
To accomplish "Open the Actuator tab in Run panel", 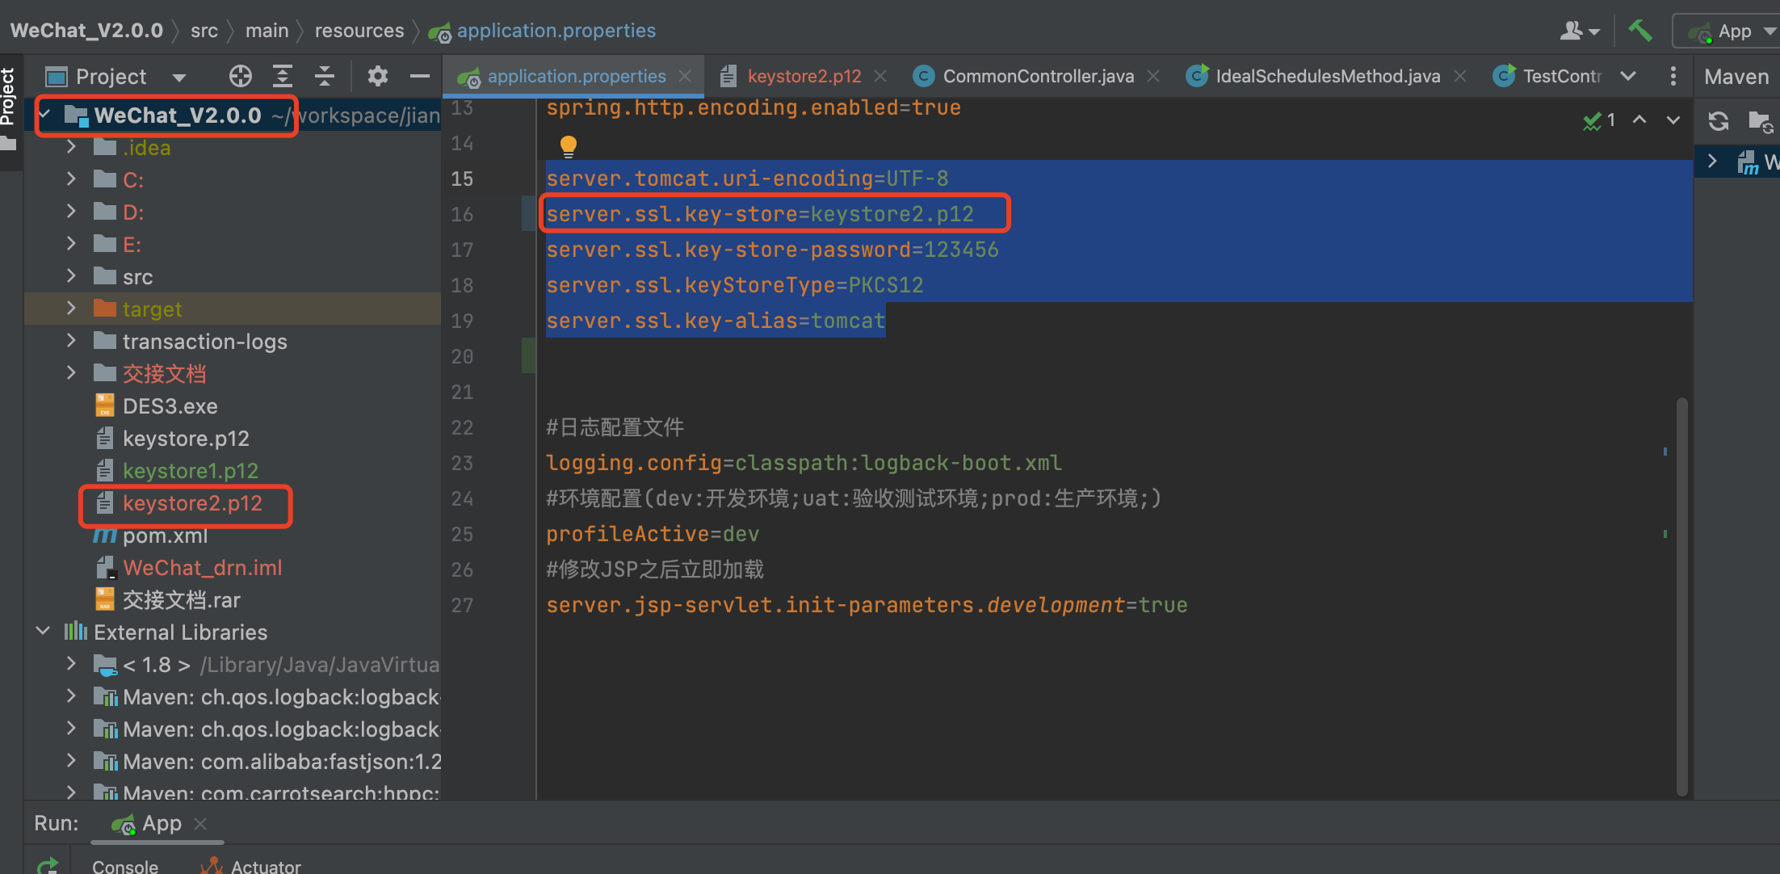I will pos(265,866).
